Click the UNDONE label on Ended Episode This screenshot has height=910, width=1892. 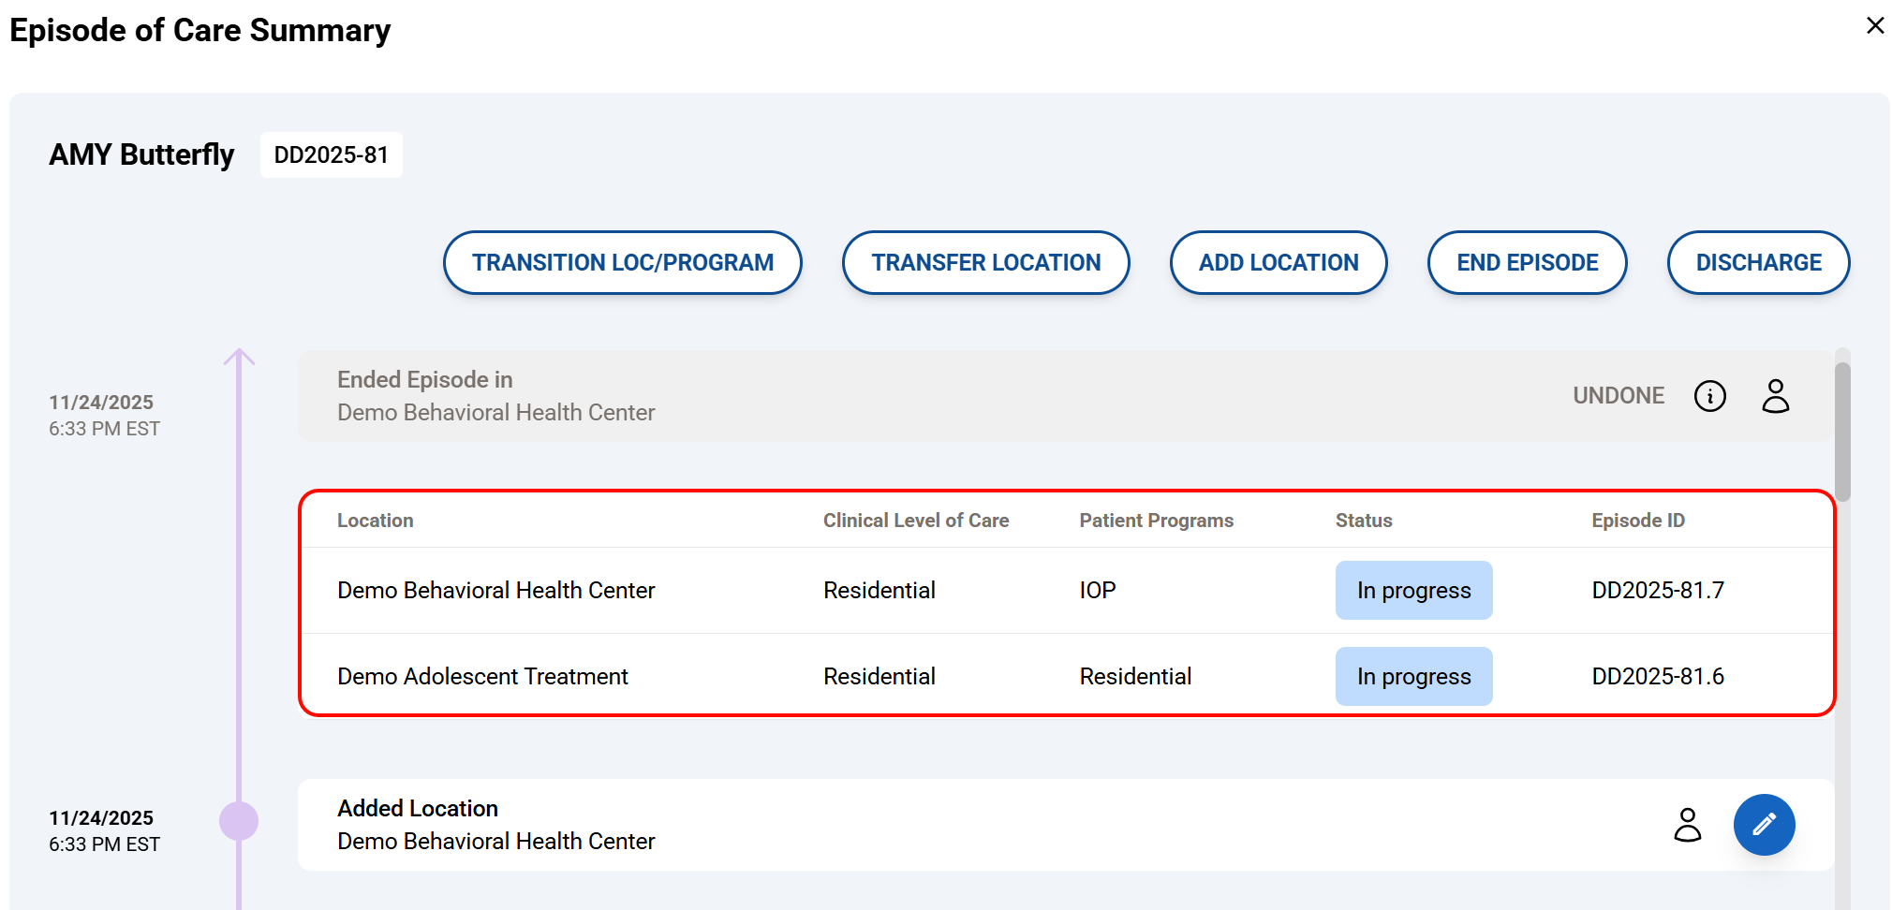click(x=1618, y=396)
